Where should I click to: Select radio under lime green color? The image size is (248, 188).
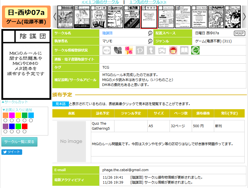pos(18,132)
